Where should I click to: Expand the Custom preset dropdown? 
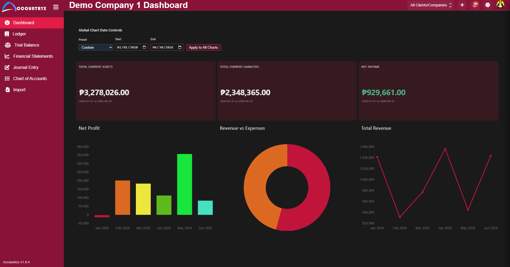(96, 47)
